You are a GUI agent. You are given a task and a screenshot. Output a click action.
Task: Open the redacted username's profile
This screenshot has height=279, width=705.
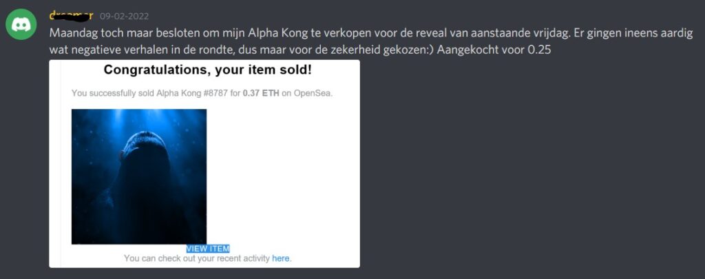pyautogui.click(x=72, y=15)
